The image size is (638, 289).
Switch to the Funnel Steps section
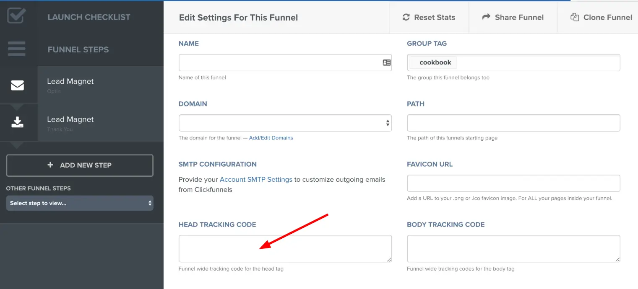pyautogui.click(x=78, y=49)
